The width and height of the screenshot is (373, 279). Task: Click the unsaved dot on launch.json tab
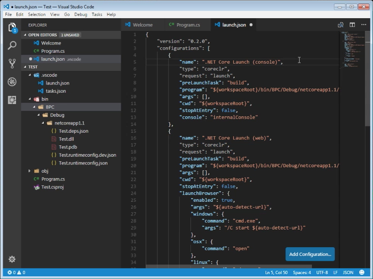pos(251,25)
